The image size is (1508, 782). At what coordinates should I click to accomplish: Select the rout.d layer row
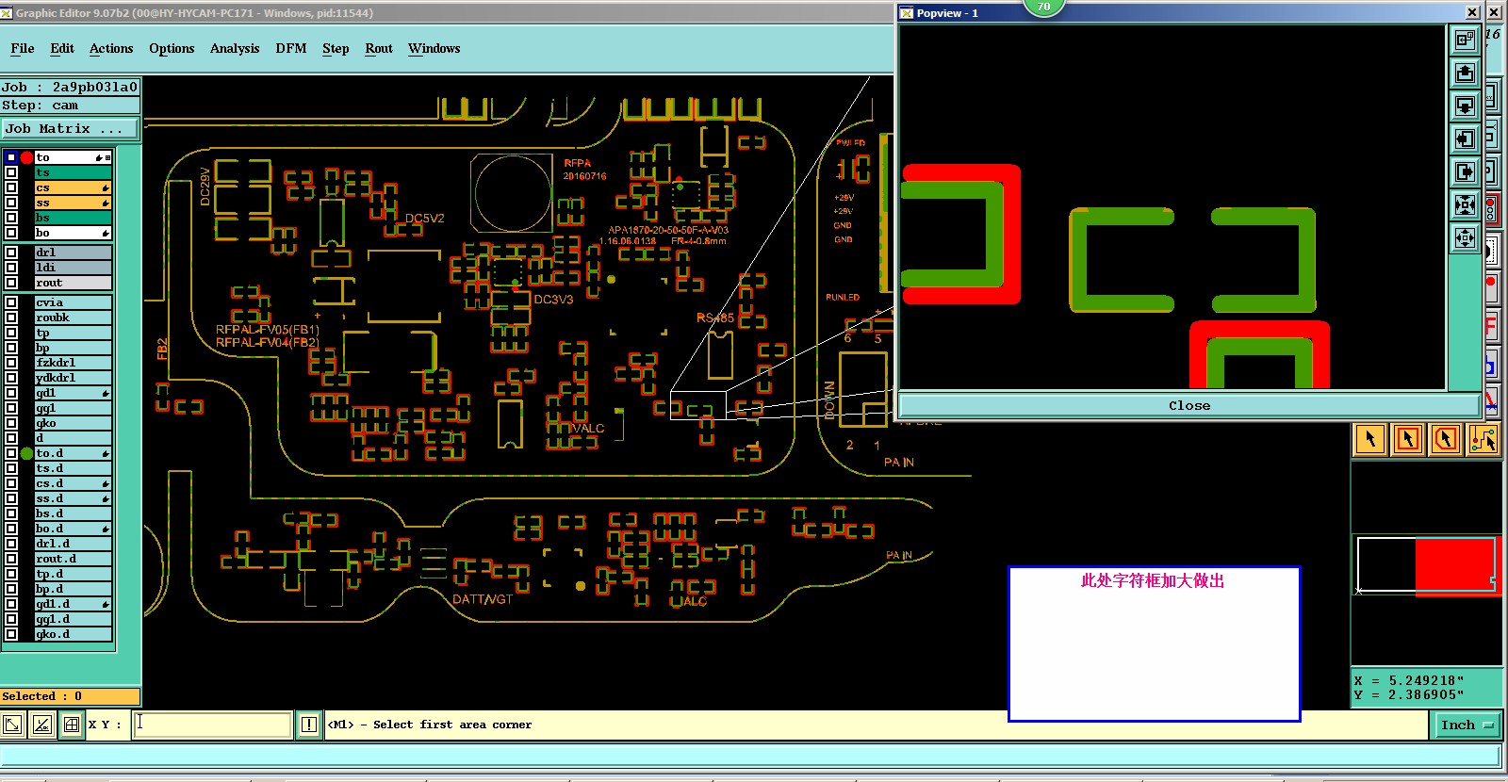tap(74, 559)
